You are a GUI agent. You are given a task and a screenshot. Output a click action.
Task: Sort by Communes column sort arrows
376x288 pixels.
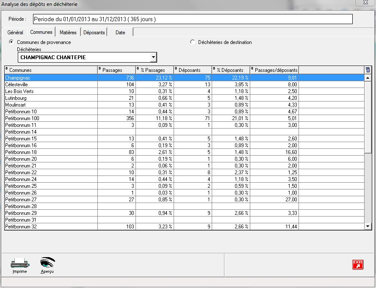pyautogui.click(x=7, y=70)
